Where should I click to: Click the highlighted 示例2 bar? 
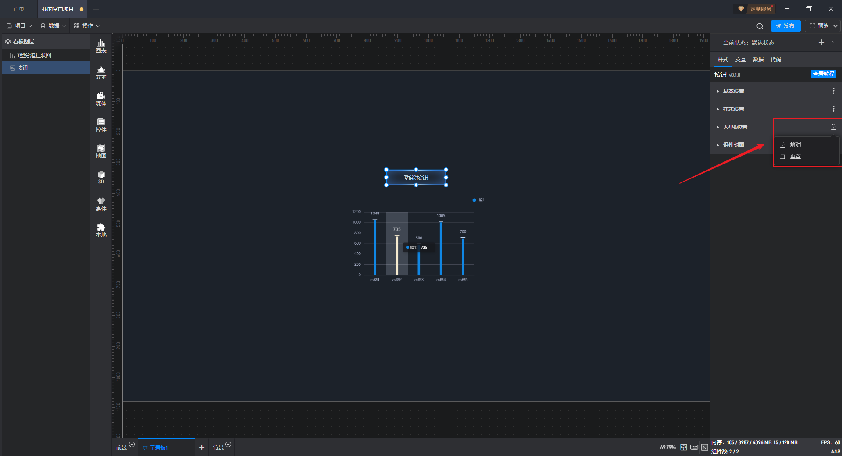point(397,256)
